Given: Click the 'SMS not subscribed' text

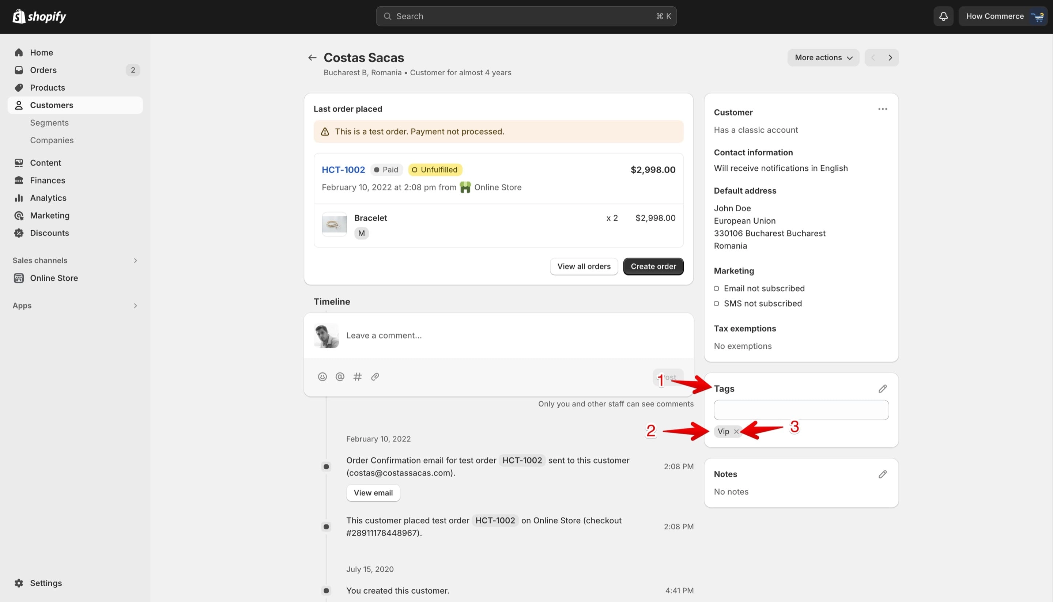Looking at the screenshot, I should pyautogui.click(x=763, y=303).
